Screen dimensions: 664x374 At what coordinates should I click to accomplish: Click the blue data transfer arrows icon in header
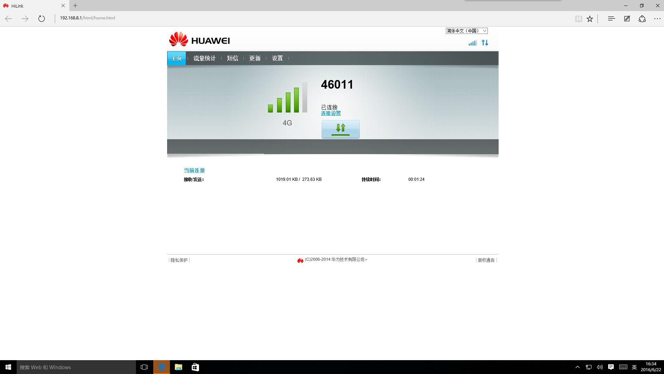click(x=485, y=43)
